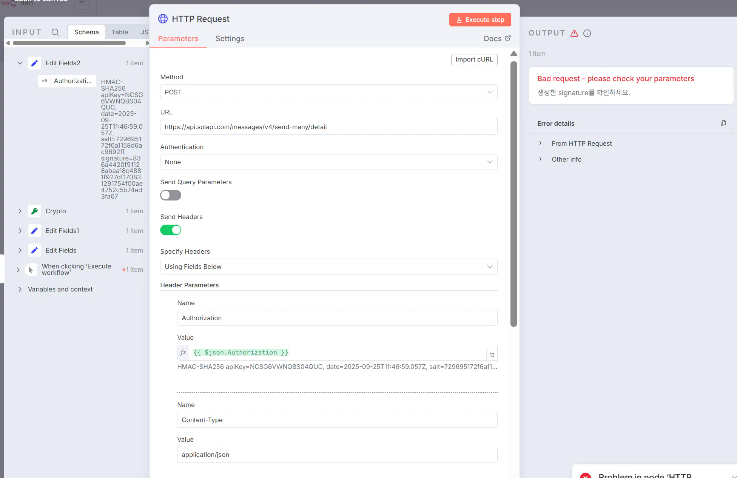737x478 pixels.
Task: Click the fx expression mode toggle
Action: 183,352
